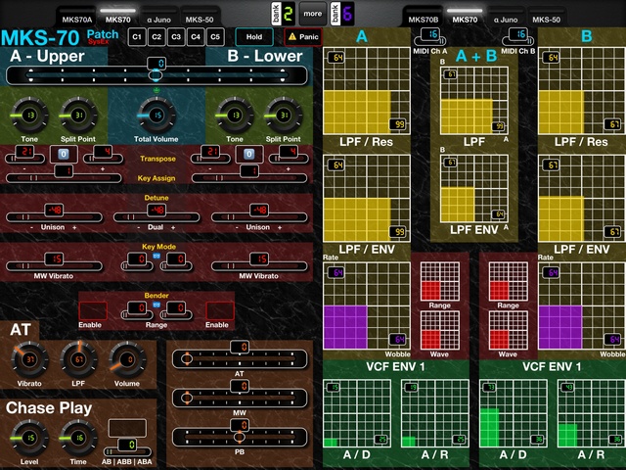The height and width of the screenshot is (470, 626).
Task: Tap the green bank 2 display
Action: coord(289,14)
